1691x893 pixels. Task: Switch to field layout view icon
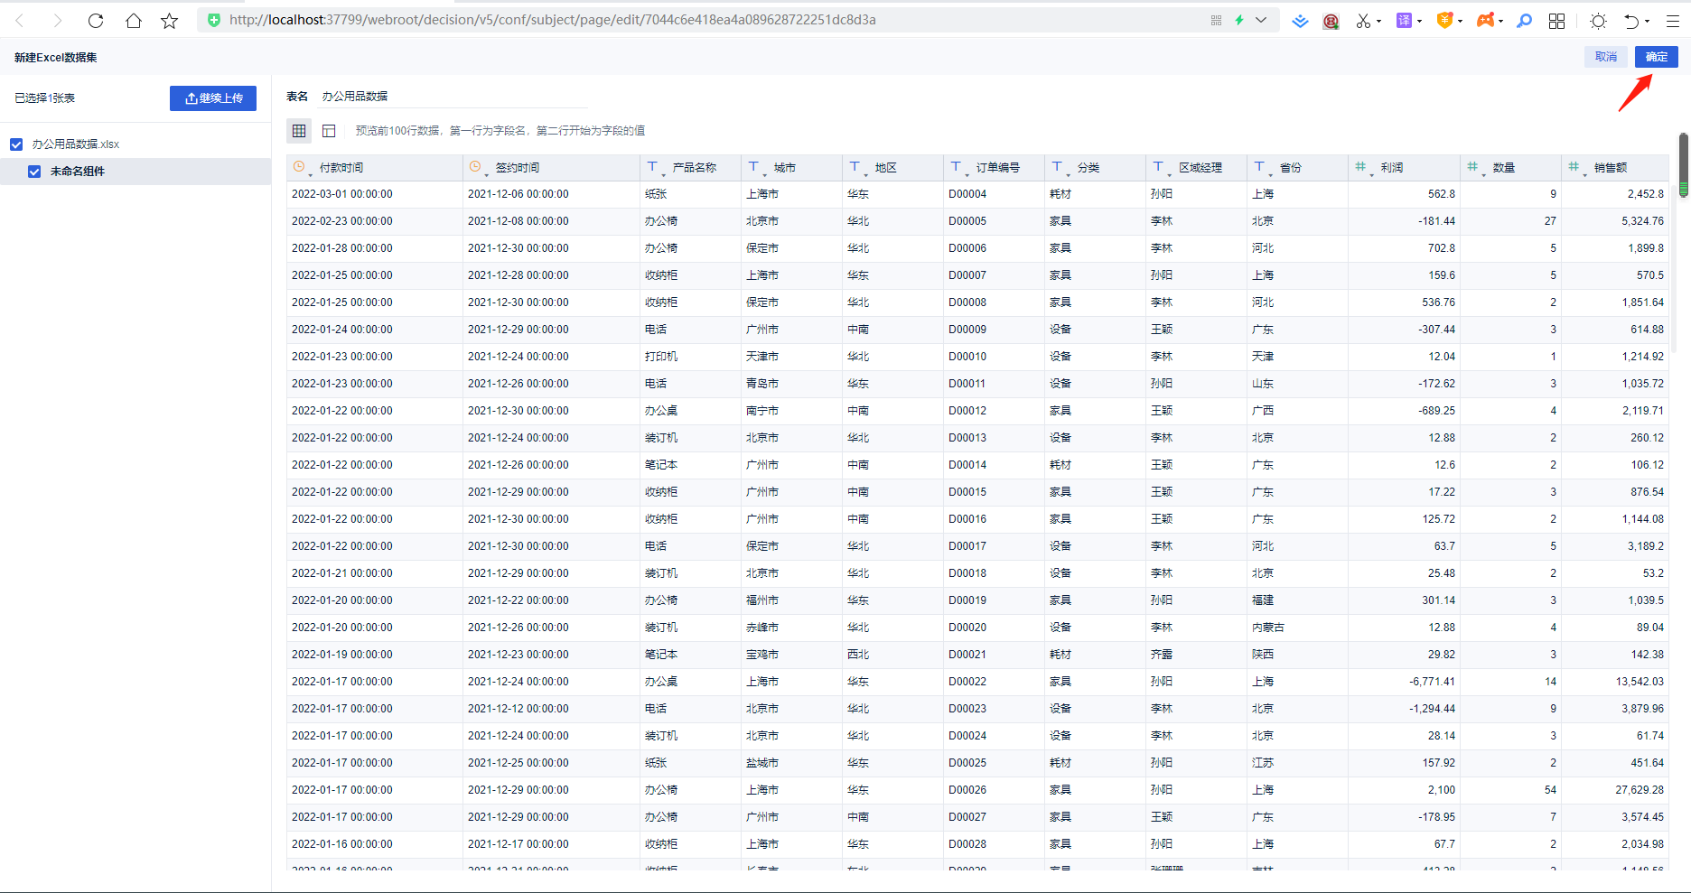click(329, 131)
